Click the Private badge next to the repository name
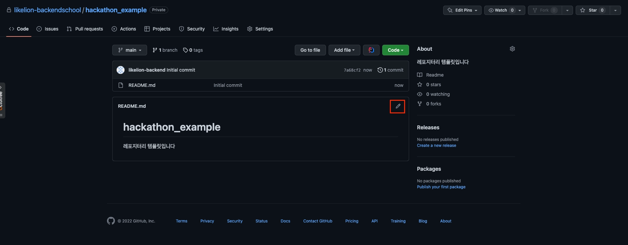The width and height of the screenshot is (628, 245). click(x=159, y=10)
